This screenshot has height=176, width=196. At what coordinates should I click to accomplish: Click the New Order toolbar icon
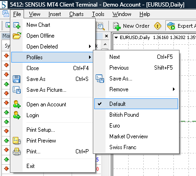pos(117,26)
